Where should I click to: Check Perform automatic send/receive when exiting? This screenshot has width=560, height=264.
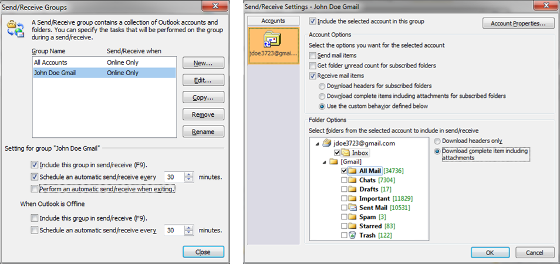(34, 189)
